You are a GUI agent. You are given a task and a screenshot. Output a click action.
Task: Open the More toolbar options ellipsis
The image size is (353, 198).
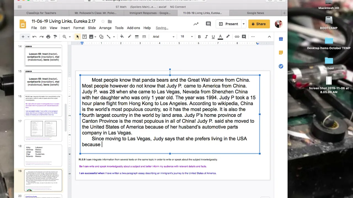(x=253, y=37)
